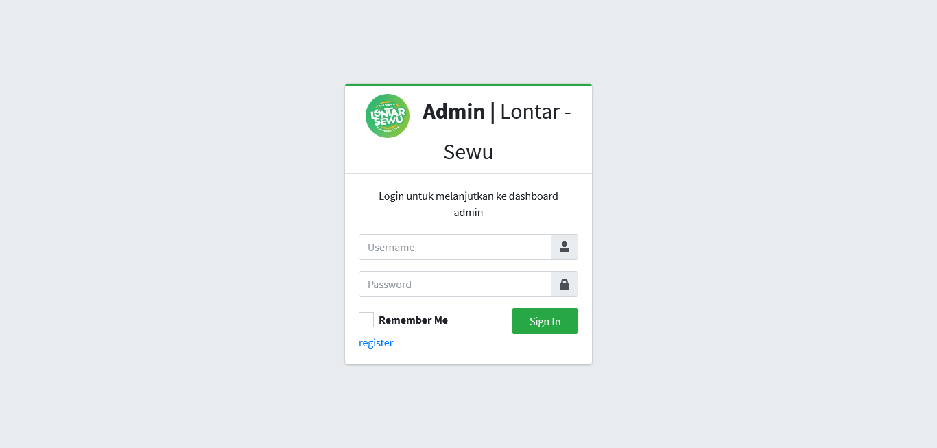Focus the Password input field
This screenshot has width=937, height=448.
455,284
